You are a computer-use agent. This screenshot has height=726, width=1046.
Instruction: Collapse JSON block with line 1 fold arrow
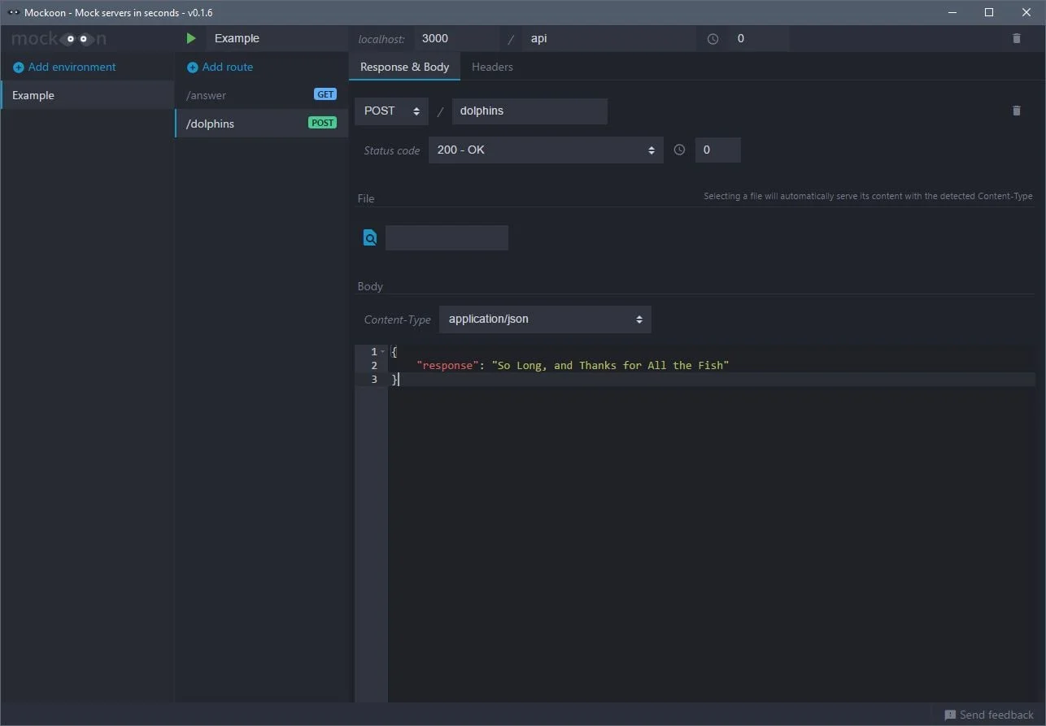pos(383,351)
